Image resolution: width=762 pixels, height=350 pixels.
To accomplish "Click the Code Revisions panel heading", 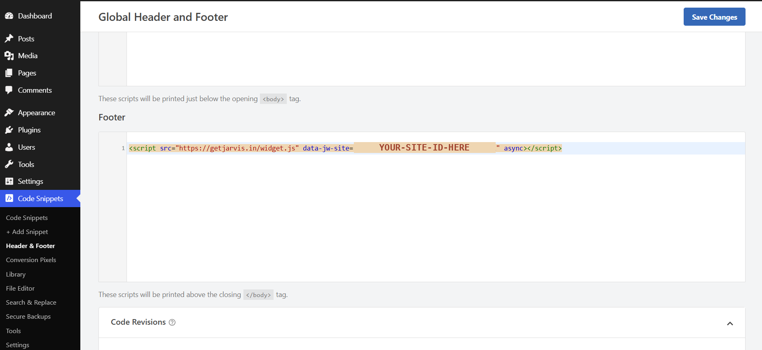I will click(138, 322).
